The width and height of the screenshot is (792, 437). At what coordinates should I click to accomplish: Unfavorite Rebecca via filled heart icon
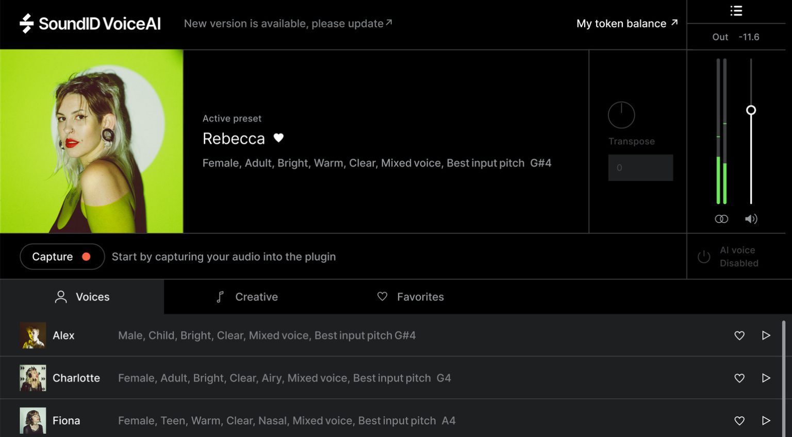pyautogui.click(x=278, y=138)
